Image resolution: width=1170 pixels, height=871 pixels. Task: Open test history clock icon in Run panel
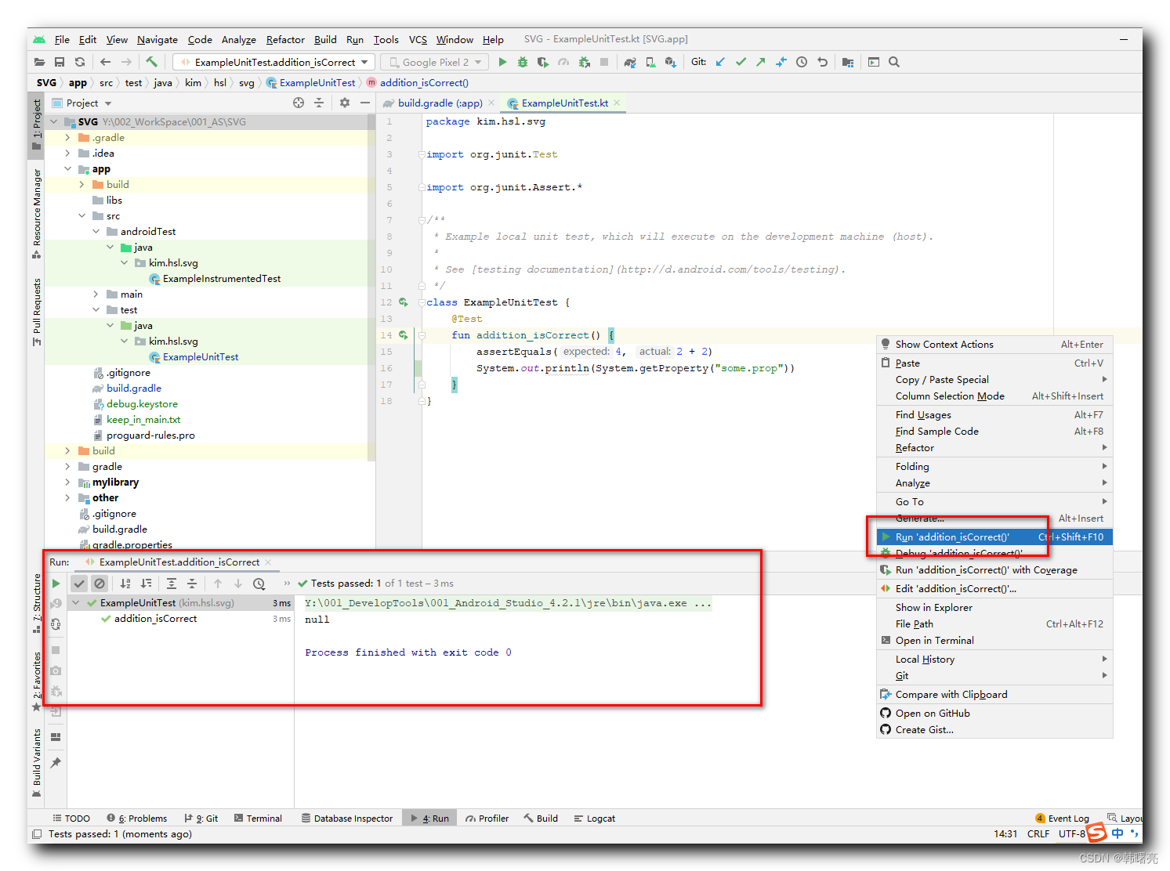point(259,584)
